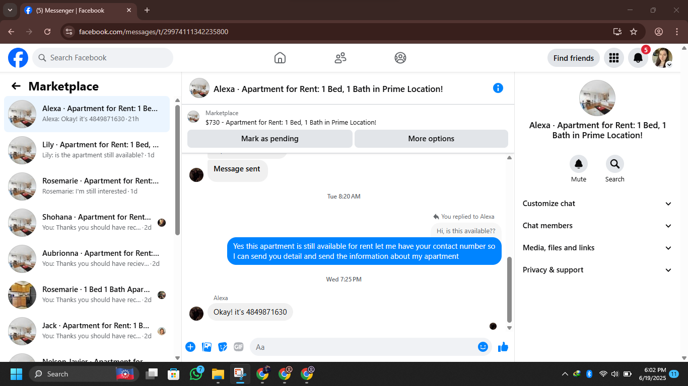Click Alexa's listing thumbnail in right panel
This screenshot has height=386, width=688.
(x=597, y=98)
